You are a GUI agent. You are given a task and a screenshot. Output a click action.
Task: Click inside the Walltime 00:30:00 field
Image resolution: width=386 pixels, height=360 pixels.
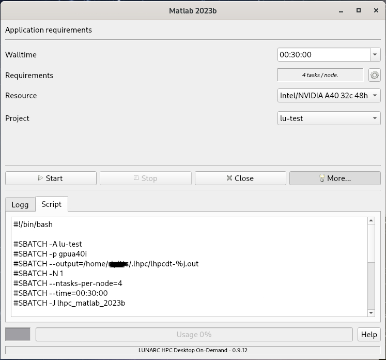pyautogui.click(x=323, y=54)
